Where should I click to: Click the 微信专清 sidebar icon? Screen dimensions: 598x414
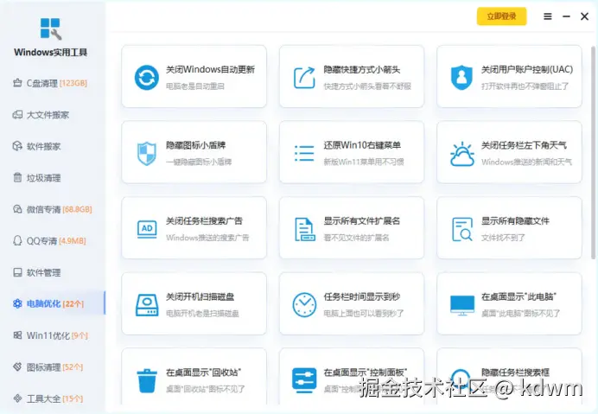click(x=17, y=209)
